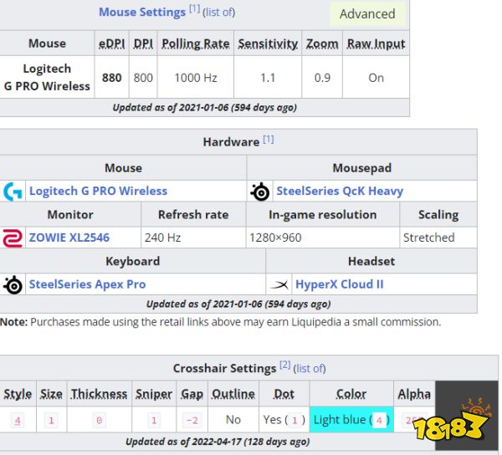
Task: Click the Alpha column header
Action: point(414,394)
